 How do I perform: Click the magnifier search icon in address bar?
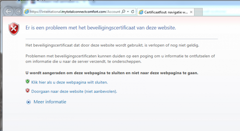123,11
